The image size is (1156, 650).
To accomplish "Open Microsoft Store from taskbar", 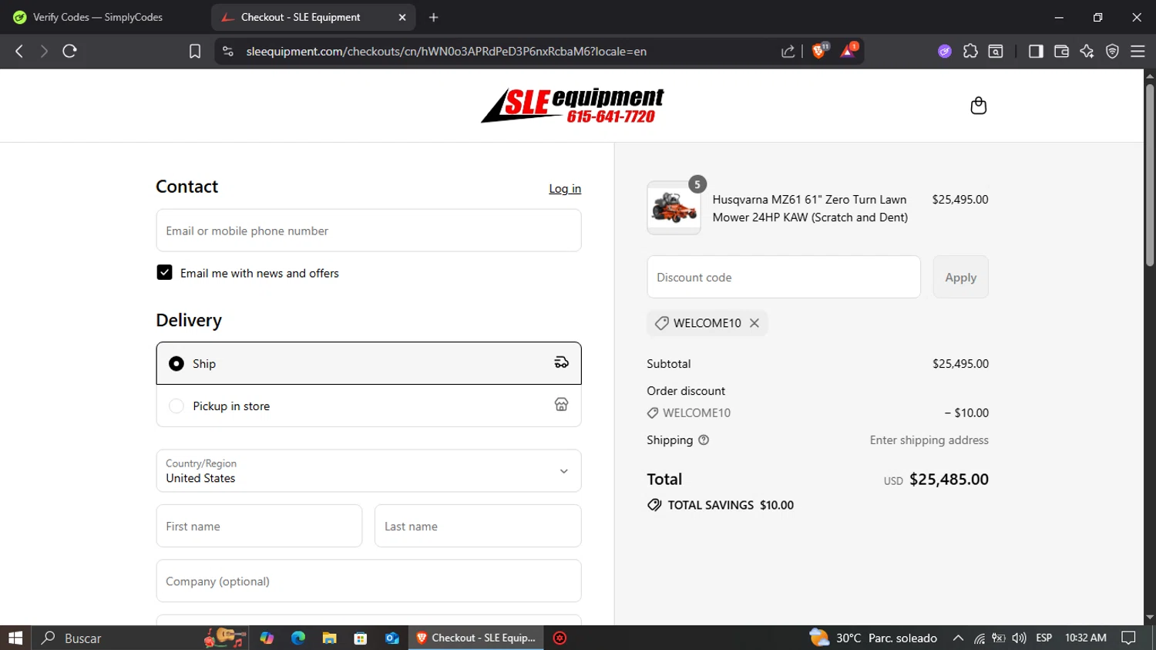I will (360, 638).
